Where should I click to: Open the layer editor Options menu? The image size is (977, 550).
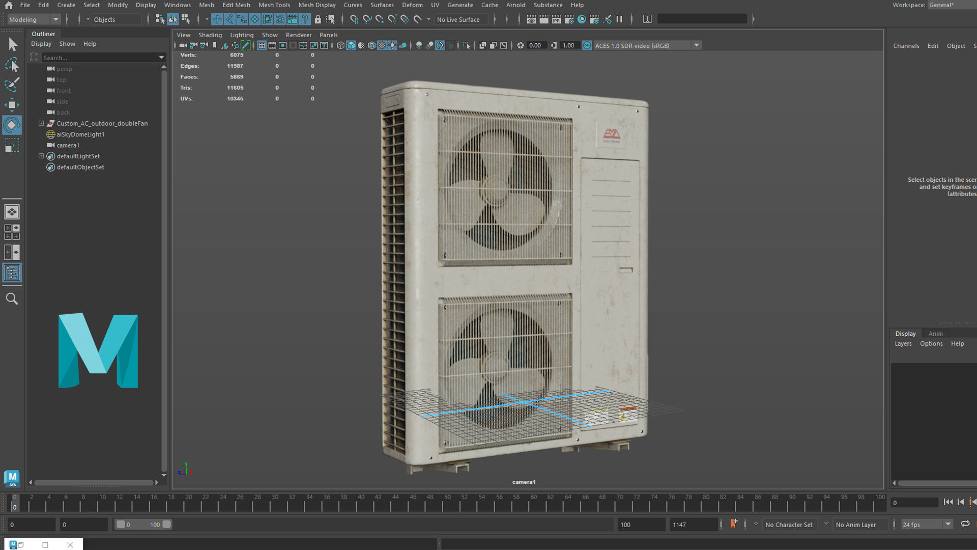[931, 344]
